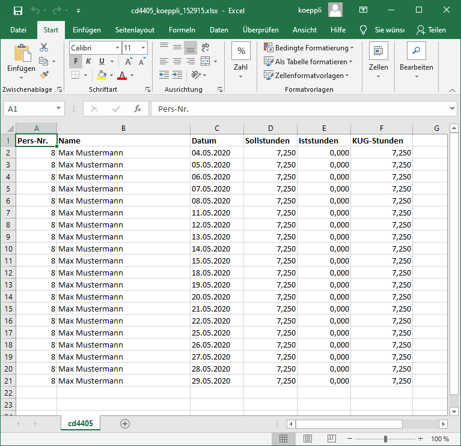The width and height of the screenshot is (461, 446).
Task: Increase the font size with the larger A
Action: [x=128, y=61]
